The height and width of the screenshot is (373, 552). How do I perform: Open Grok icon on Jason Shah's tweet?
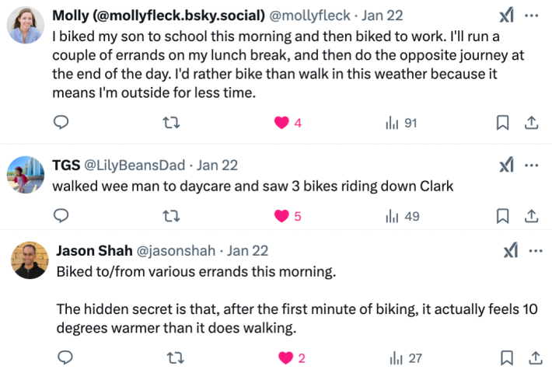(x=511, y=250)
